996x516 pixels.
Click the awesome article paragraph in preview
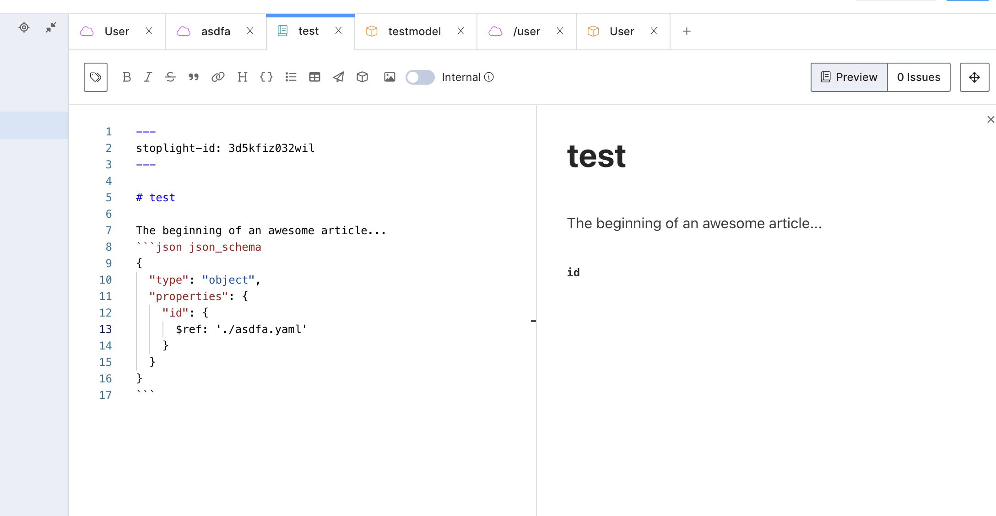pyautogui.click(x=694, y=223)
